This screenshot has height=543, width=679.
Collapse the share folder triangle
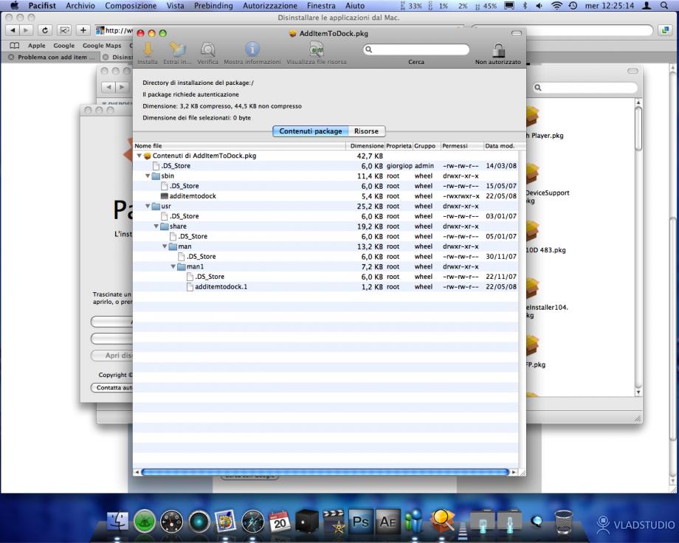tap(156, 226)
